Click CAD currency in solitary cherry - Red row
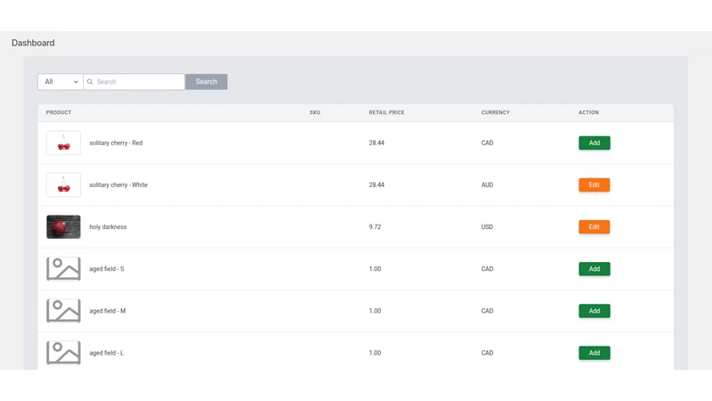 click(487, 143)
